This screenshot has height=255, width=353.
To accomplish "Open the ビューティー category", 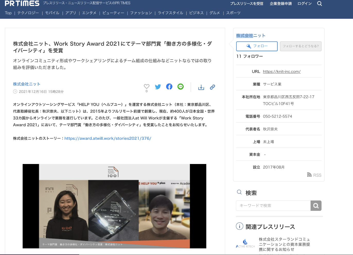I will (x=113, y=13).
